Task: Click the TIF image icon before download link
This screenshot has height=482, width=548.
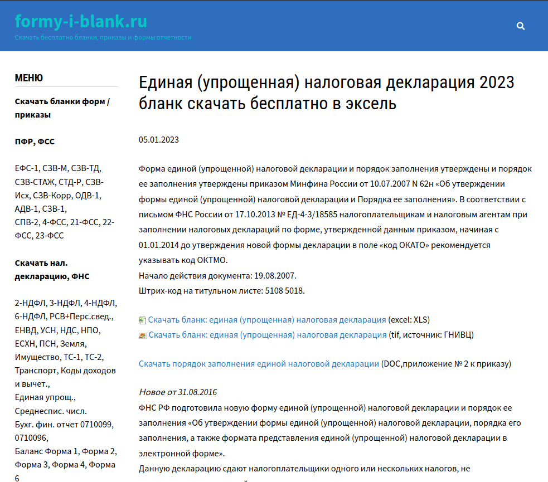Action: click(x=143, y=335)
